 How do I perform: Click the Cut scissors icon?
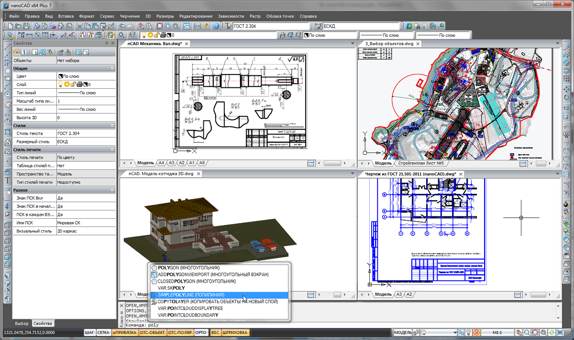tap(80, 26)
